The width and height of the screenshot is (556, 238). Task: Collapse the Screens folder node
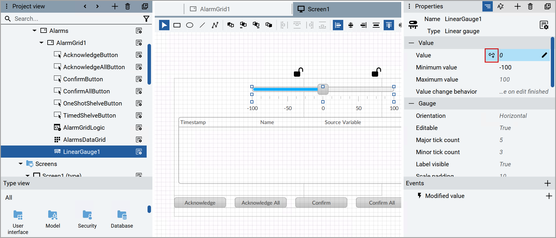point(21,164)
